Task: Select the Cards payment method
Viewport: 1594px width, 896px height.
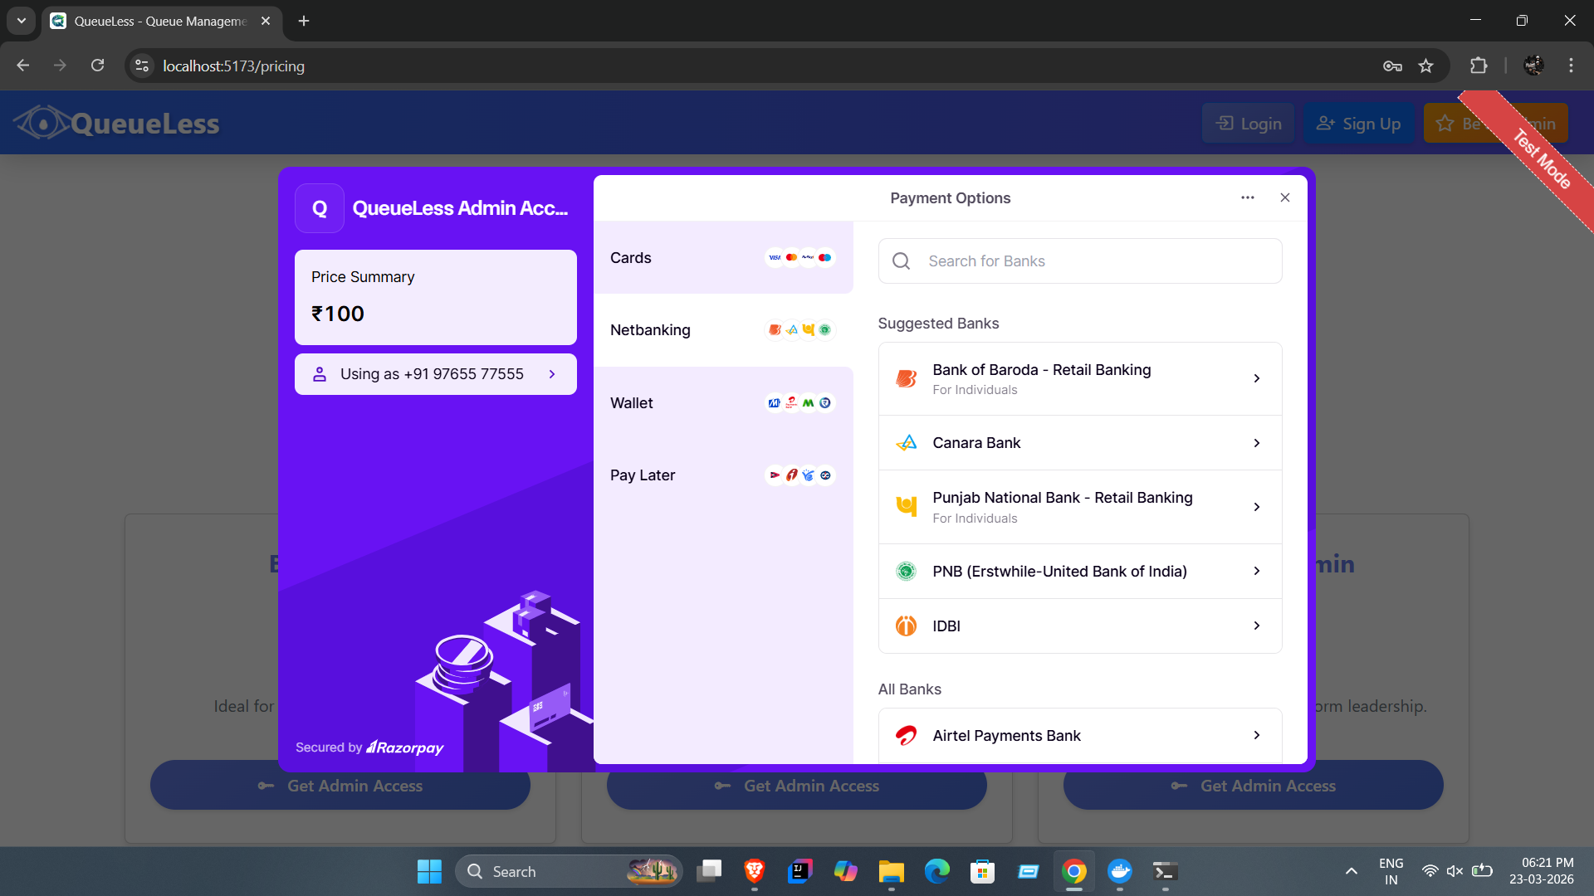Action: [723, 258]
